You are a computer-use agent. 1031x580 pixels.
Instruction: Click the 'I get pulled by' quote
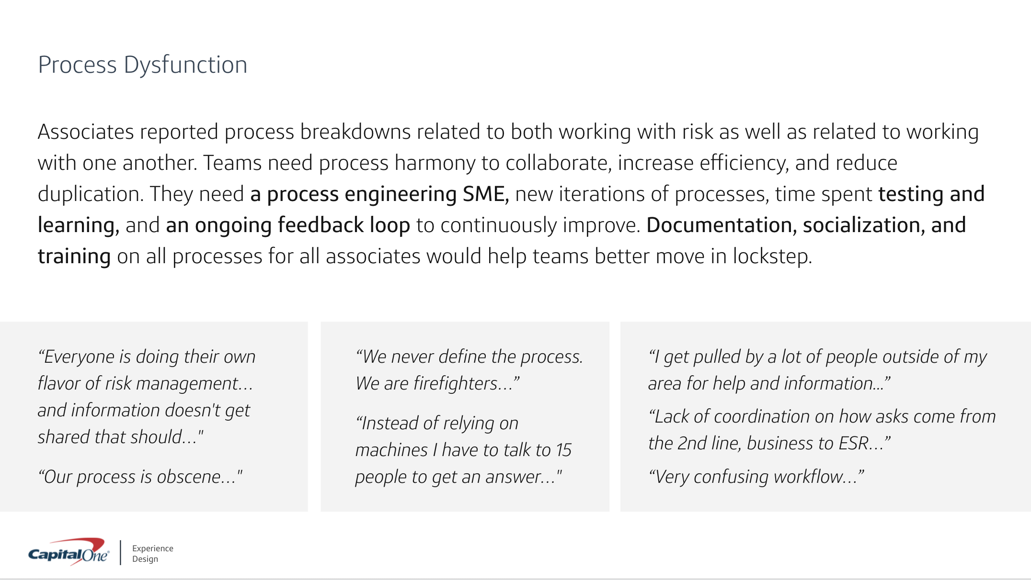pos(817,370)
